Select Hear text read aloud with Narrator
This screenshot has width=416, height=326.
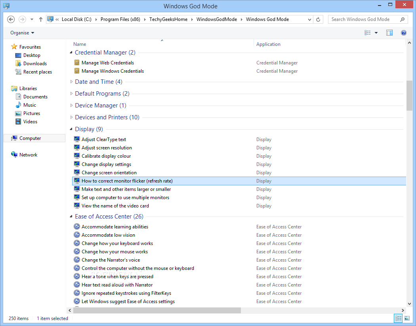pyautogui.click(x=117, y=285)
